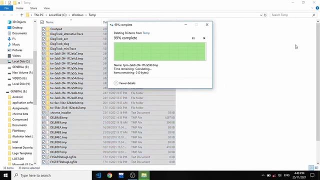Show hidden system tray icons
This screenshot has width=320, height=180.
[263, 175]
